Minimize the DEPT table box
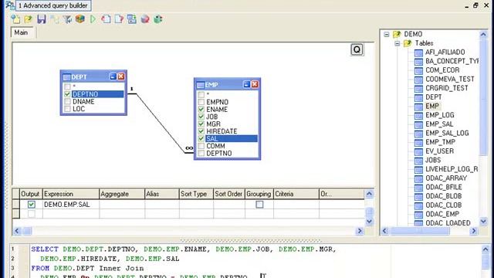Image resolution: width=494 pixels, height=278 pixels. [x=113, y=76]
